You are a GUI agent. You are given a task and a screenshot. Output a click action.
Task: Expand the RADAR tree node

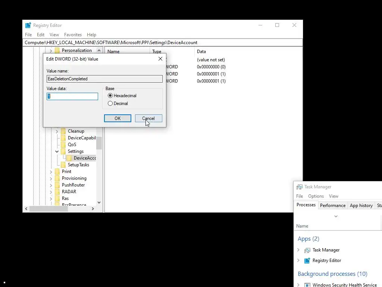point(51,192)
